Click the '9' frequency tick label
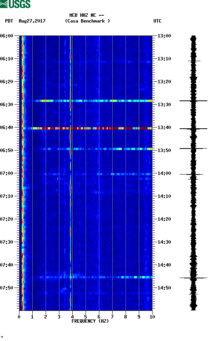The width and height of the screenshot is (210, 341). [x=139, y=317]
